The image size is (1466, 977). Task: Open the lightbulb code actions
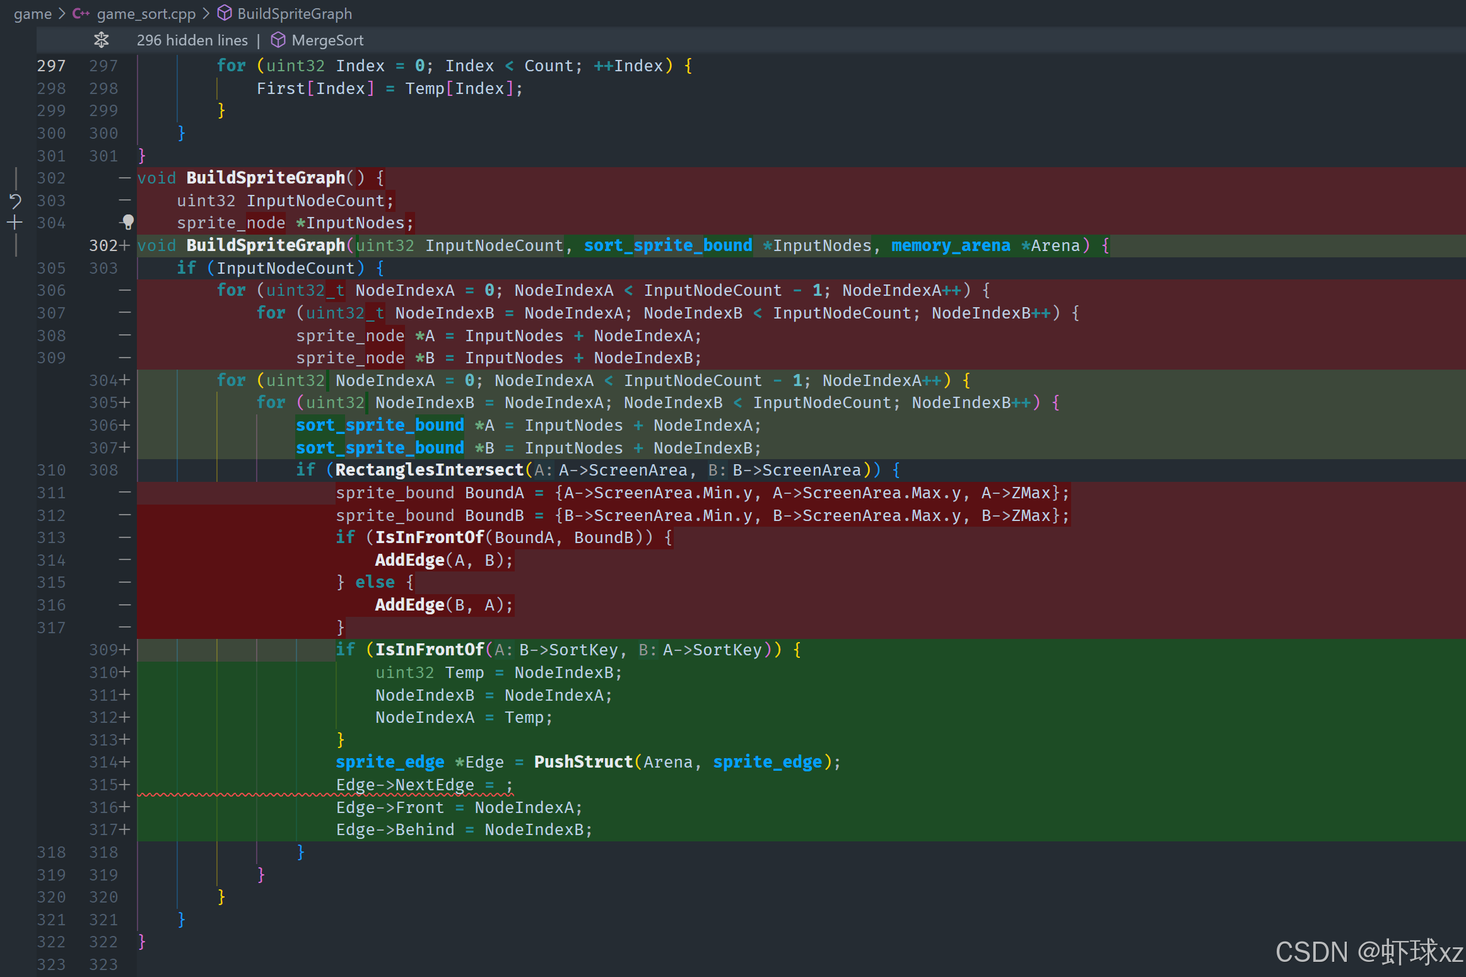[x=127, y=222]
